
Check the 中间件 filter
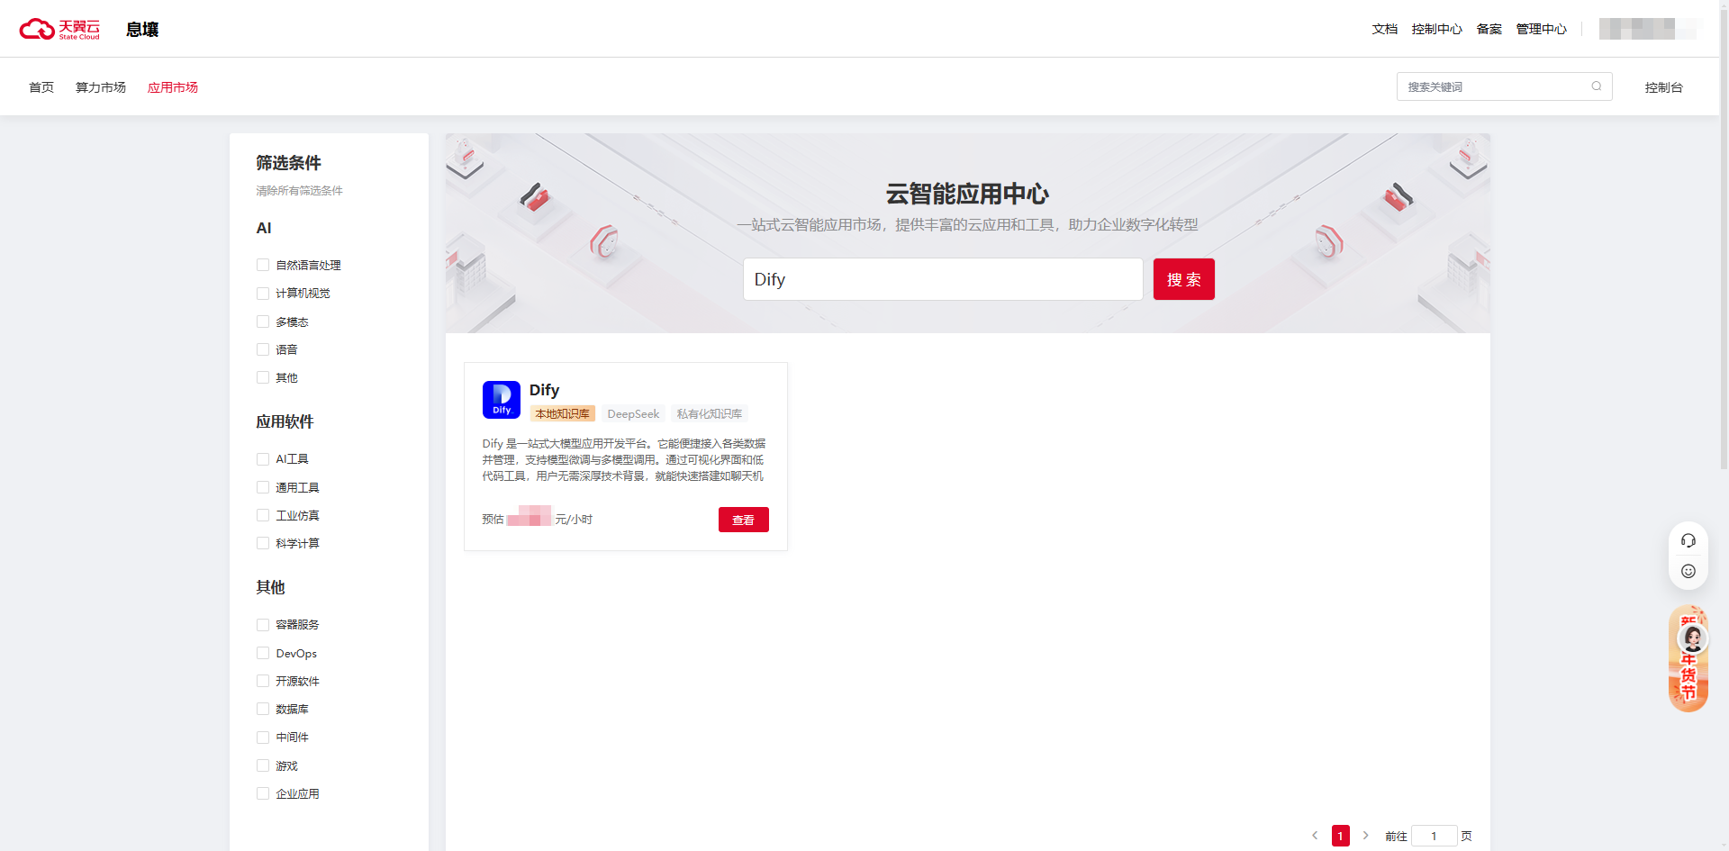tap(263, 738)
